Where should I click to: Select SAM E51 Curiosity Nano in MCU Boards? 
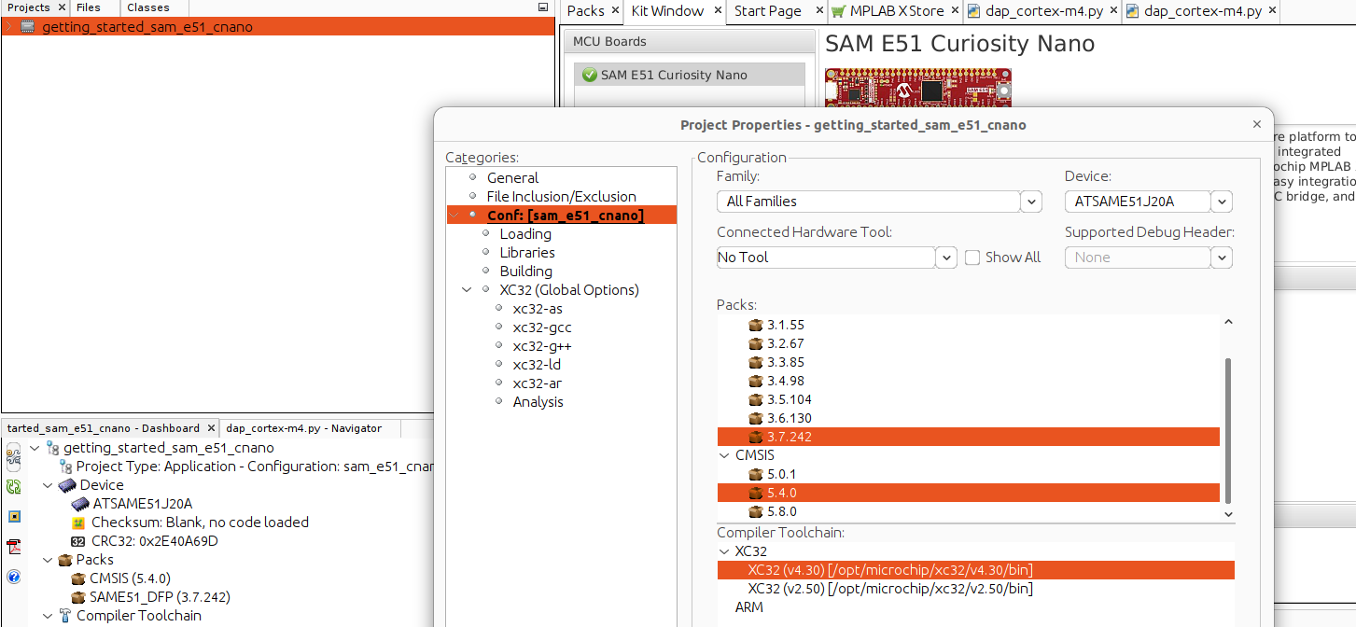pos(690,75)
